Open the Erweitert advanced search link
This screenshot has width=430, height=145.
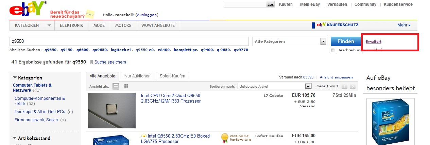[x=374, y=41]
